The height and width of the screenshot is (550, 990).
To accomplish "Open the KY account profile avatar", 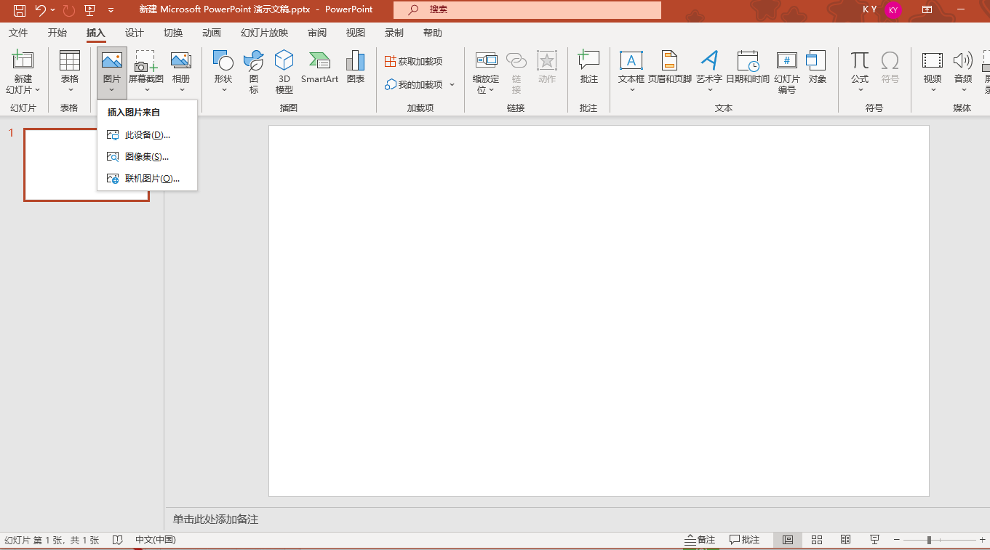I will click(x=893, y=10).
